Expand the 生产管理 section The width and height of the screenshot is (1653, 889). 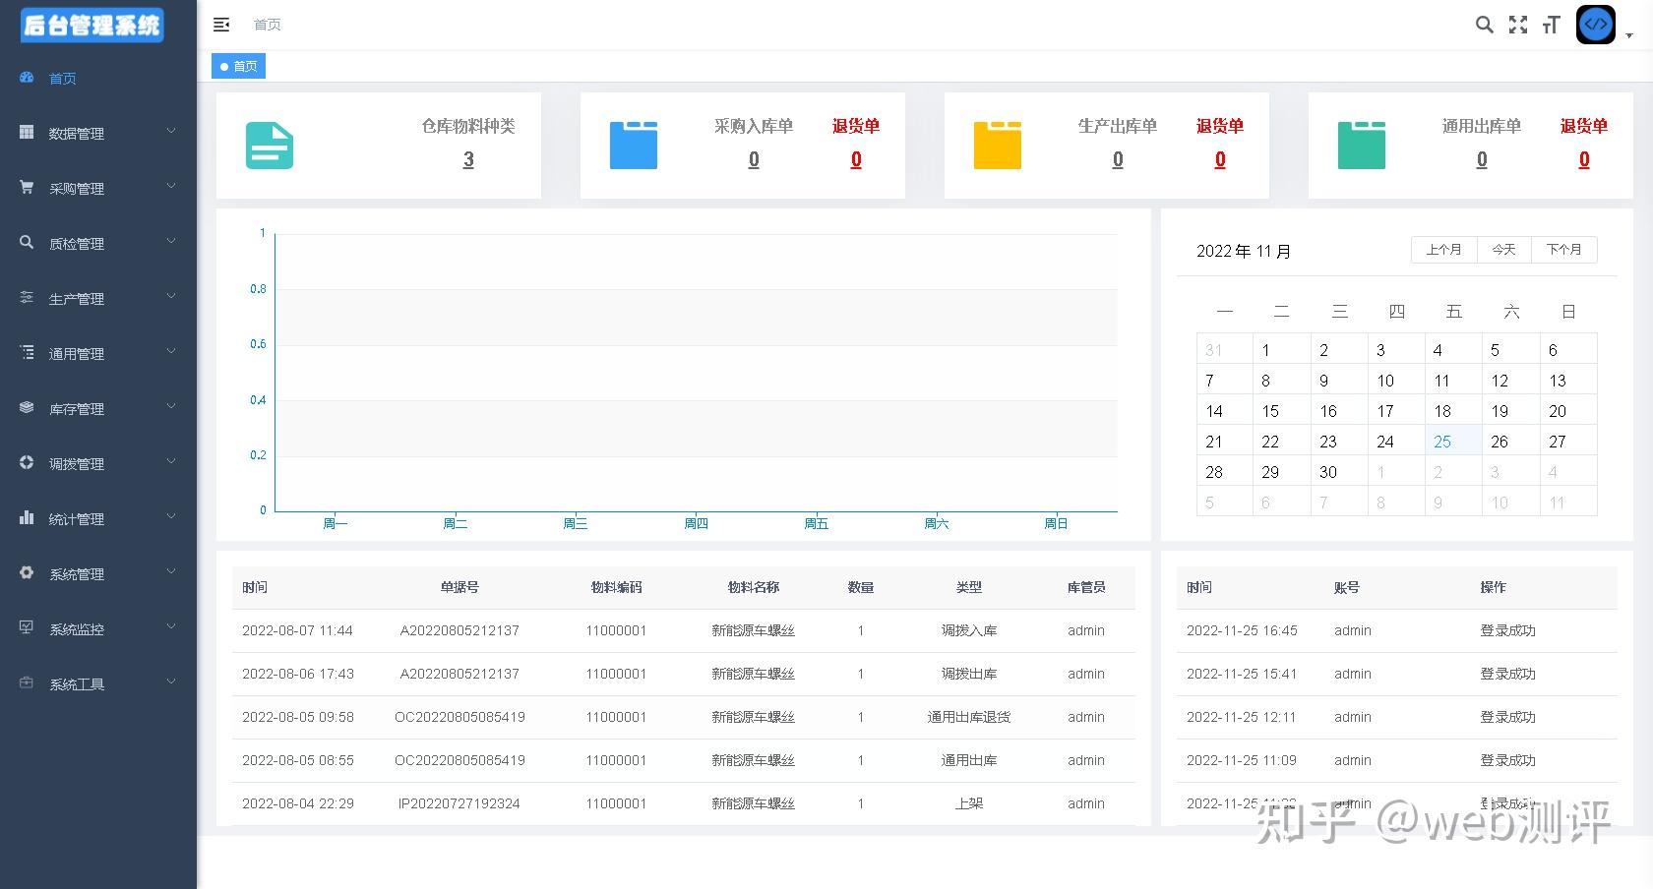pos(172,297)
